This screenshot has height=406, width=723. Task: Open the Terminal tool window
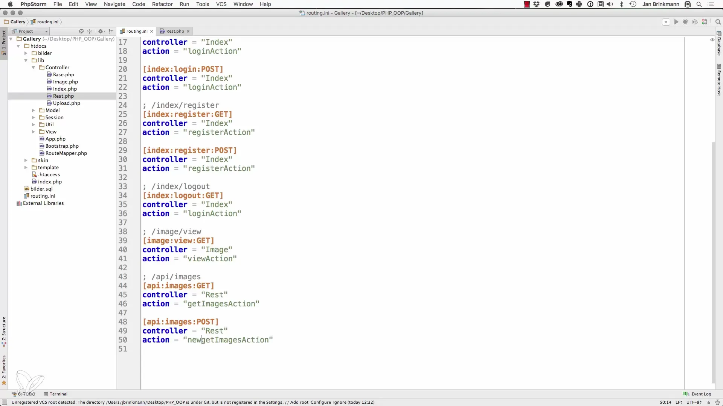click(x=55, y=394)
